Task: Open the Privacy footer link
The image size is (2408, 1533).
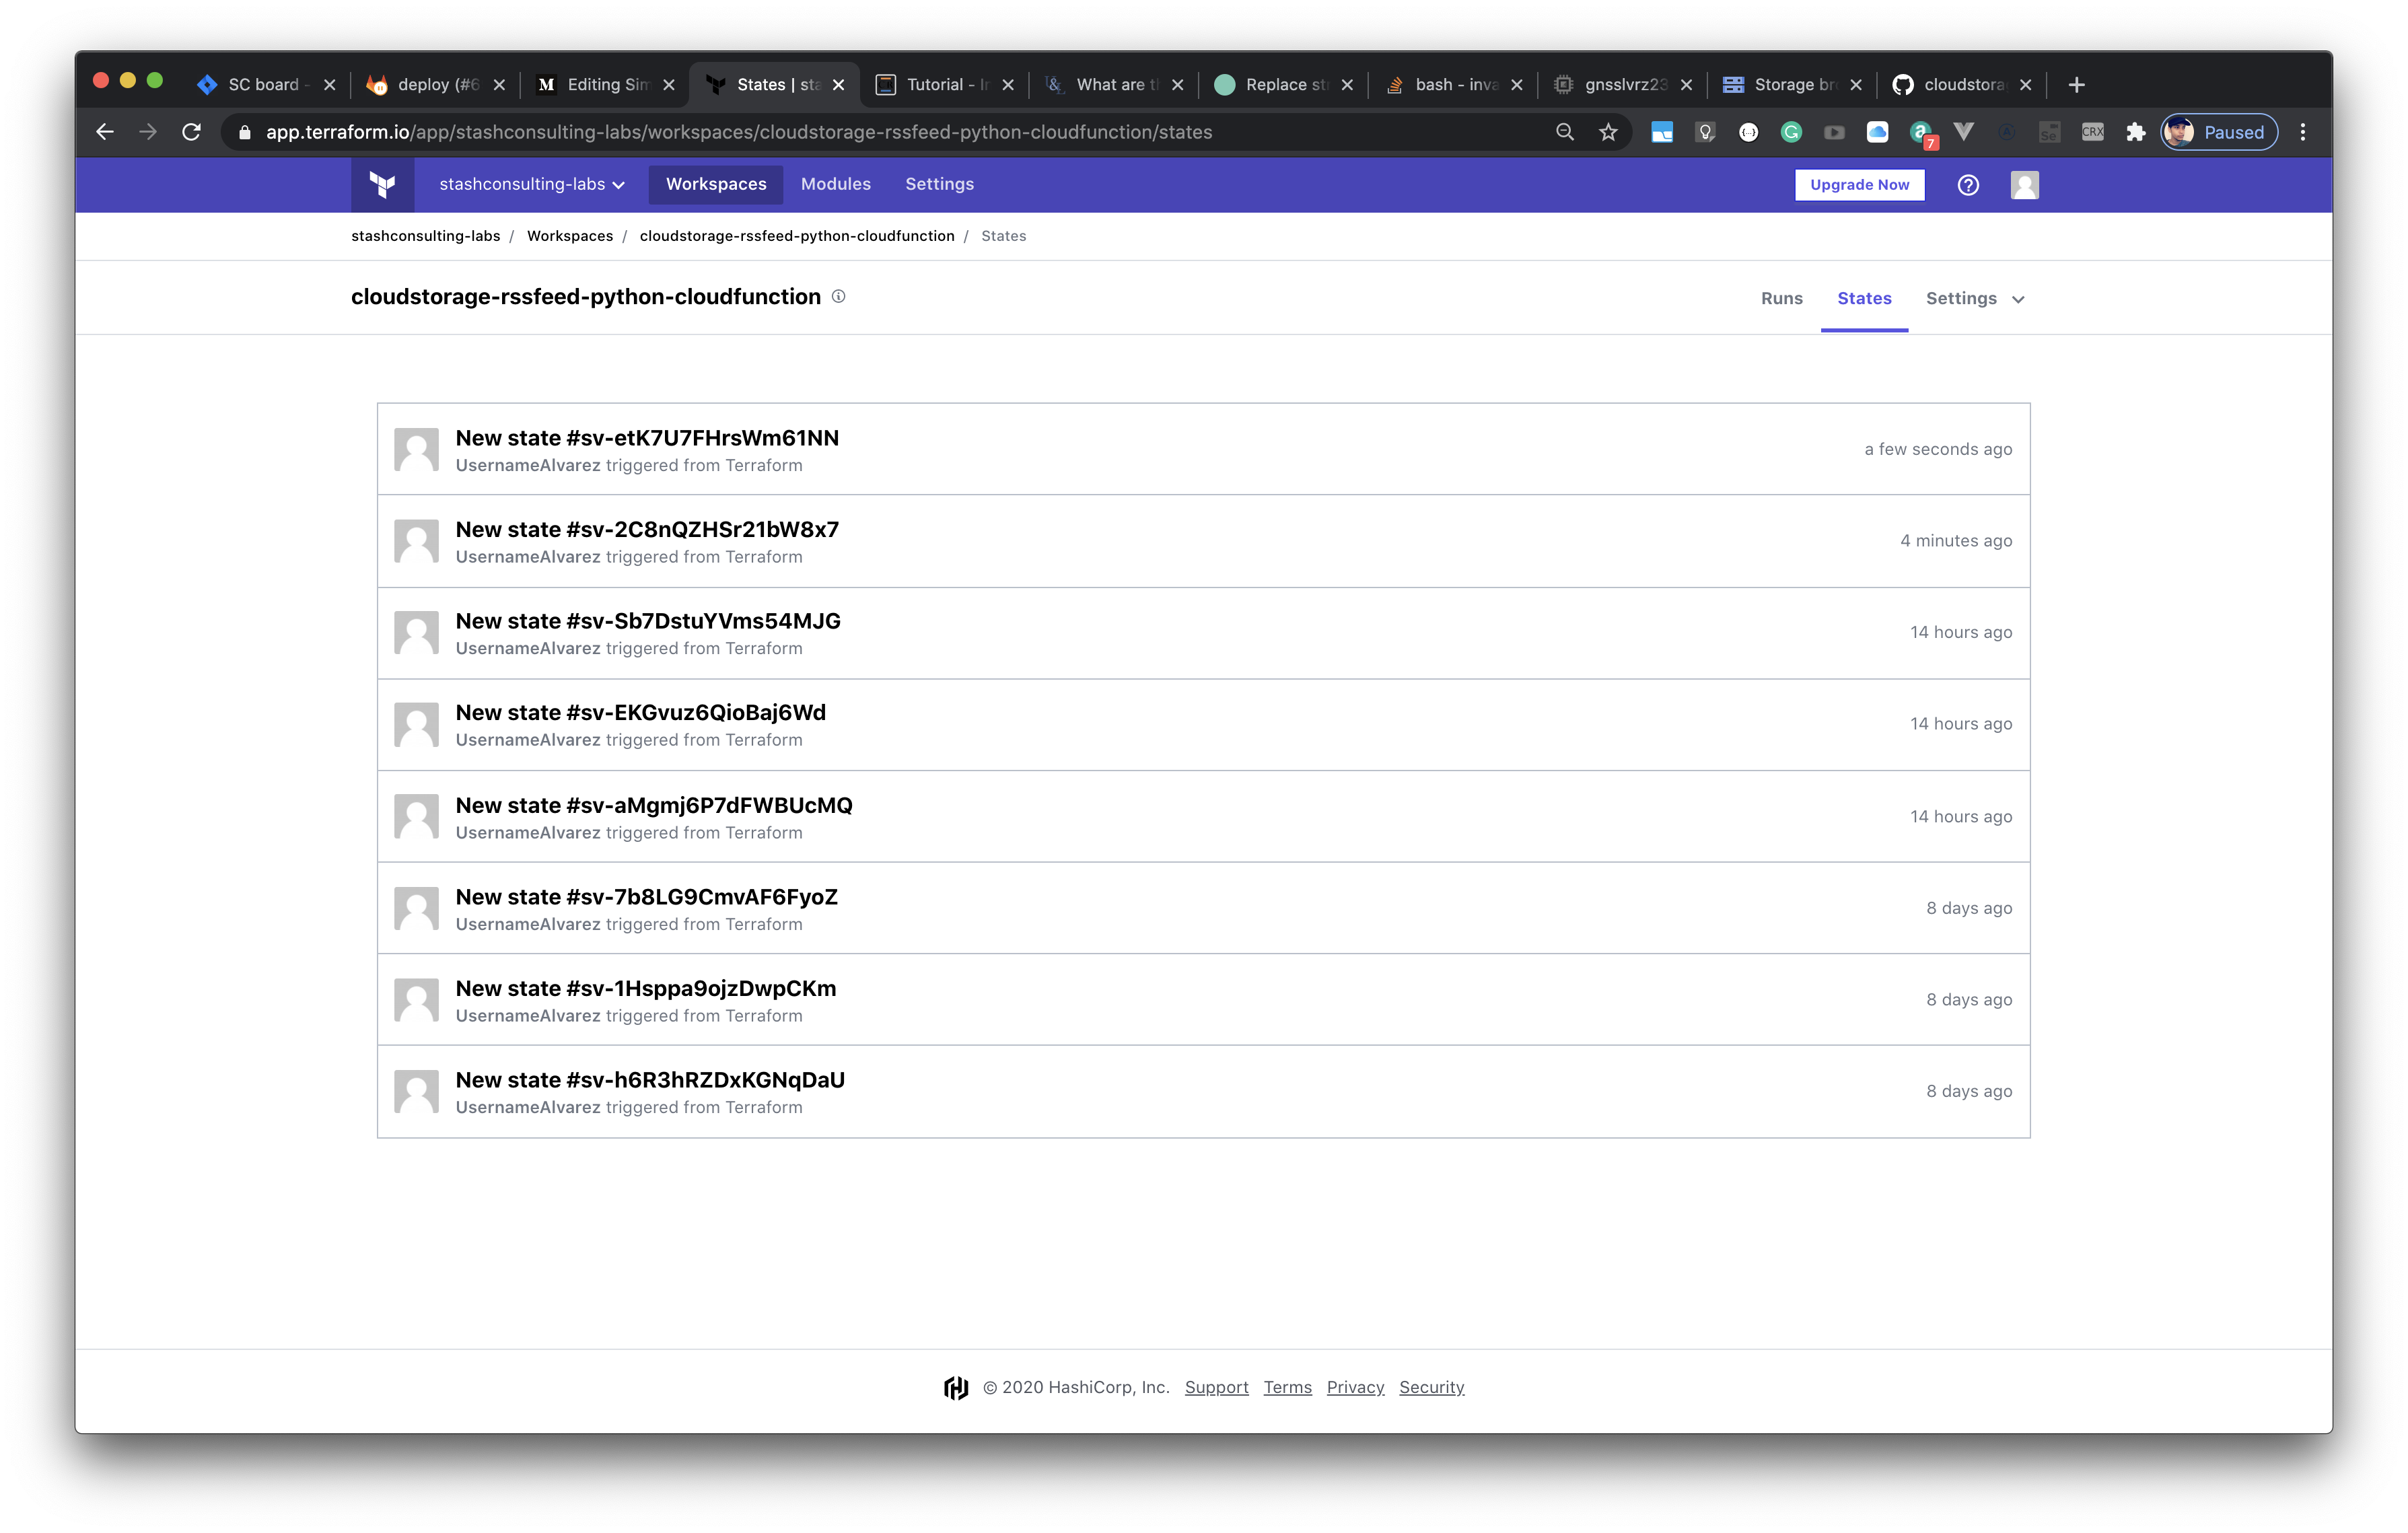Action: pyautogui.click(x=1355, y=1387)
